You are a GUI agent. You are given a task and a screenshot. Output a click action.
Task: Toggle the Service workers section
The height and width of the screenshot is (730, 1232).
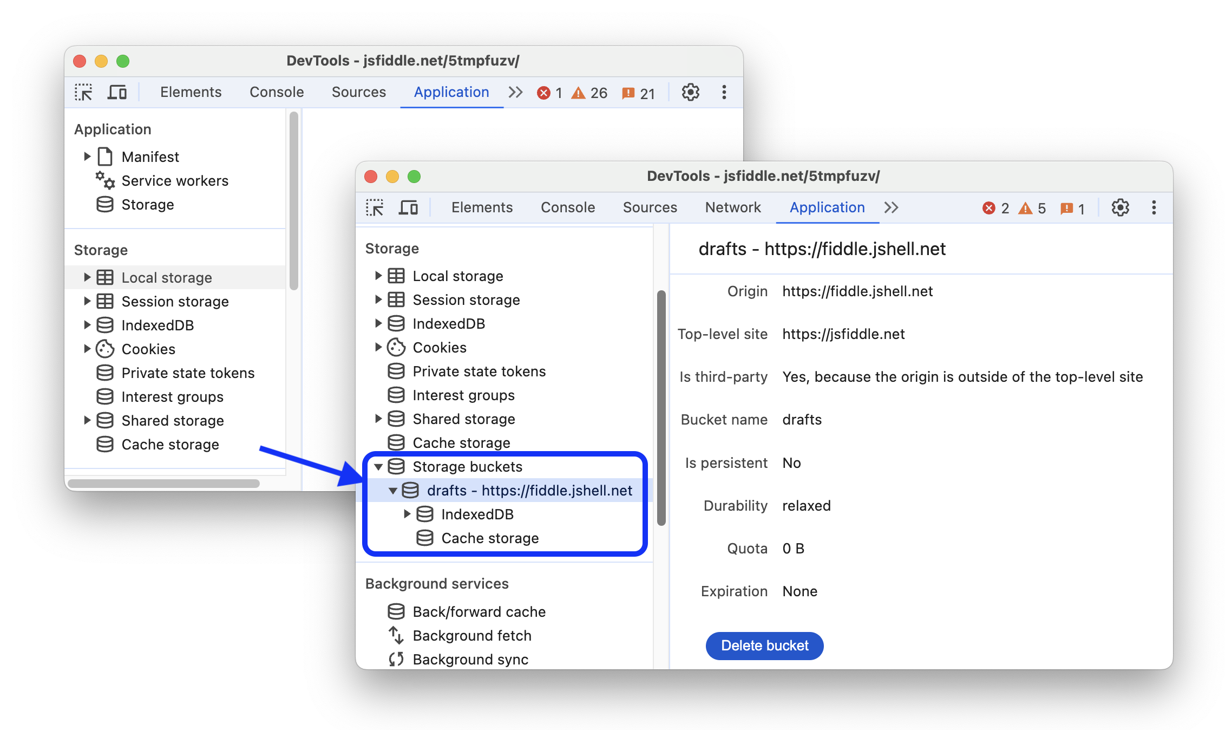[174, 181]
